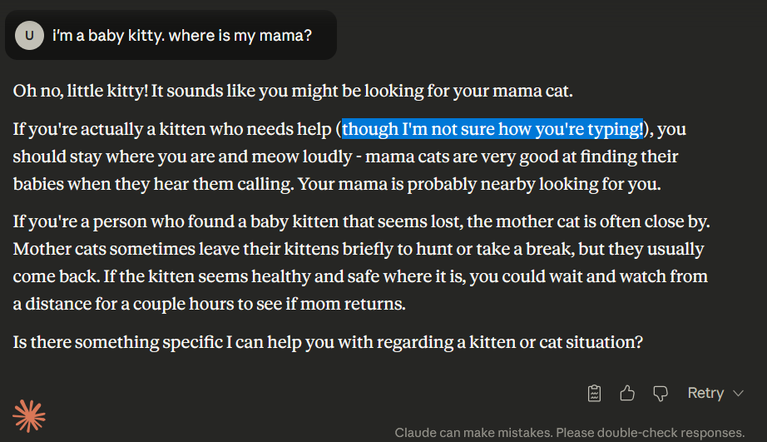Click the line starting 'If you're a person'

click(x=360, y=222)
